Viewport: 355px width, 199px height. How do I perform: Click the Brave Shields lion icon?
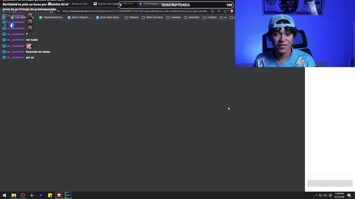pos(232,11)
